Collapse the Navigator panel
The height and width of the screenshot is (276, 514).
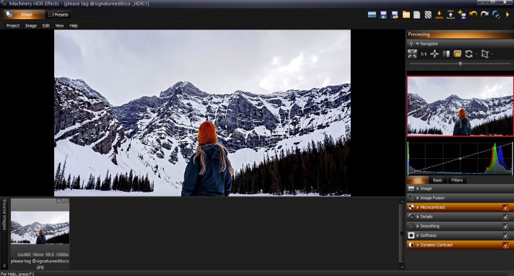417,43
